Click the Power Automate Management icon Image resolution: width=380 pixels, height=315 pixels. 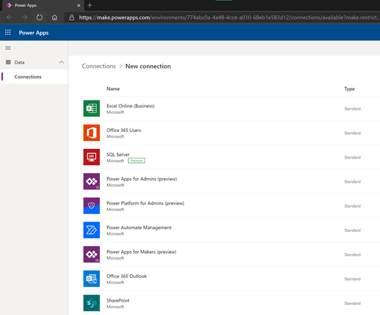click(x=92, y=230)
